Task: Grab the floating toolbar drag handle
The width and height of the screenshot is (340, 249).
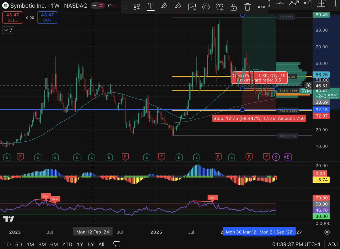Action: pyautogui.click(x=125, y=7)
